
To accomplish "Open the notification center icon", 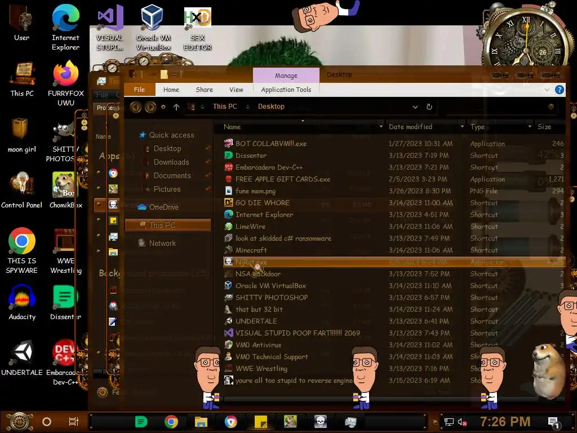I will pos(553,423).
